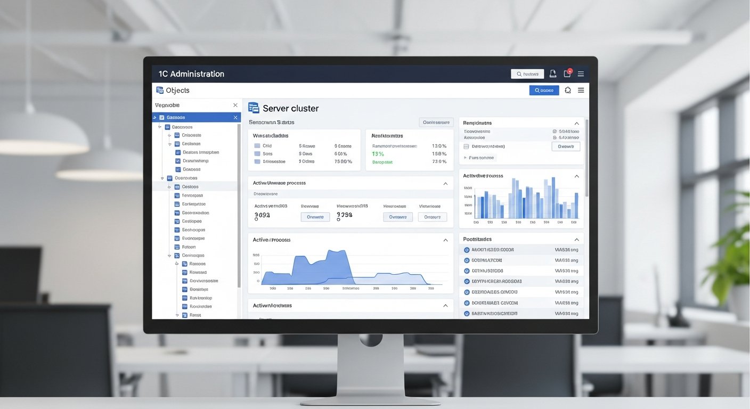Select the 'Goxoses' tree item
This screenshot has width=750, height=409.
[191, 169]
